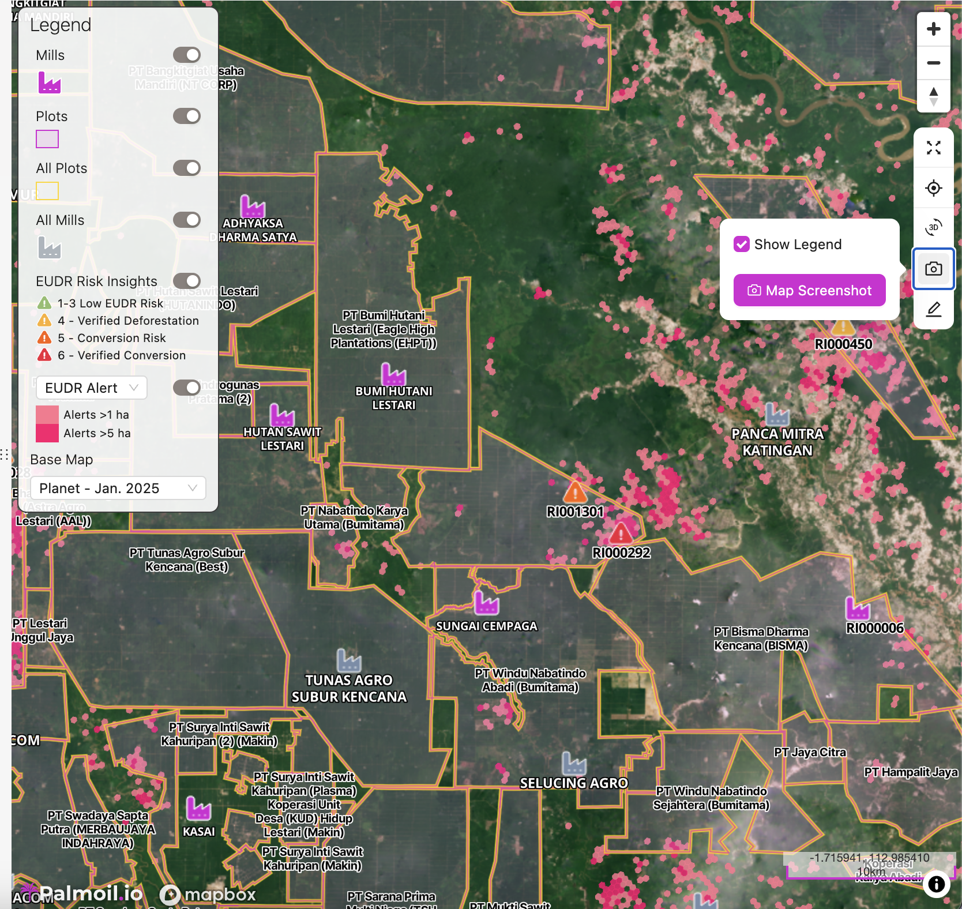Select the BUMI HUTANI LESTARI mill icon

click(x=393, y=374)
